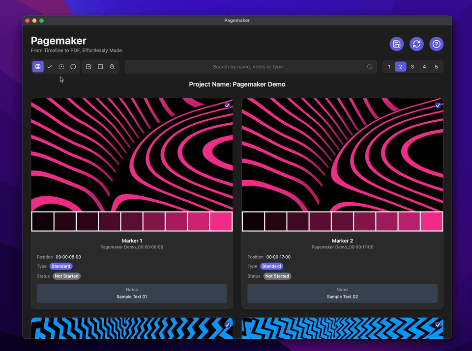Click the green fullscreen window button
Image resolution: width=472 pixels, height=351 pixels.
(x=41, y=21)
